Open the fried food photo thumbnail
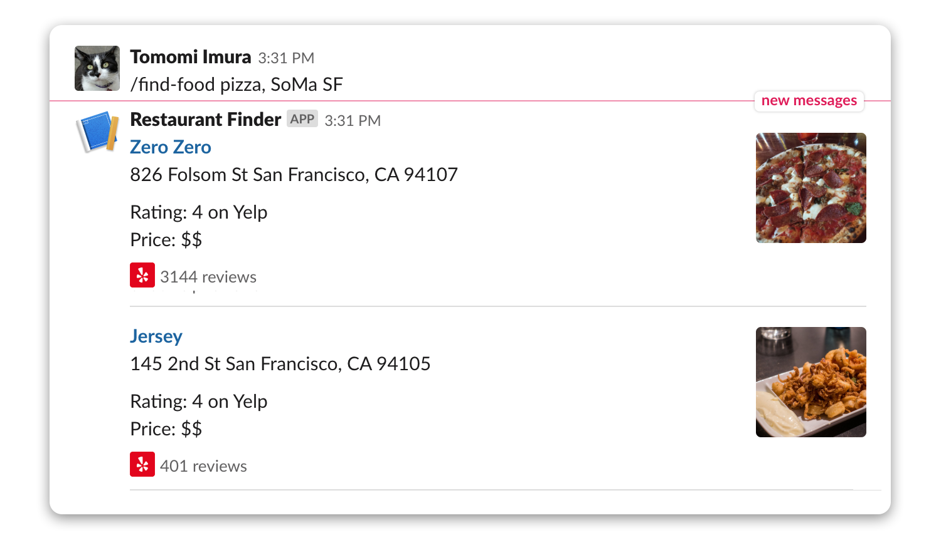941x550 pixels. pos(811,382)
